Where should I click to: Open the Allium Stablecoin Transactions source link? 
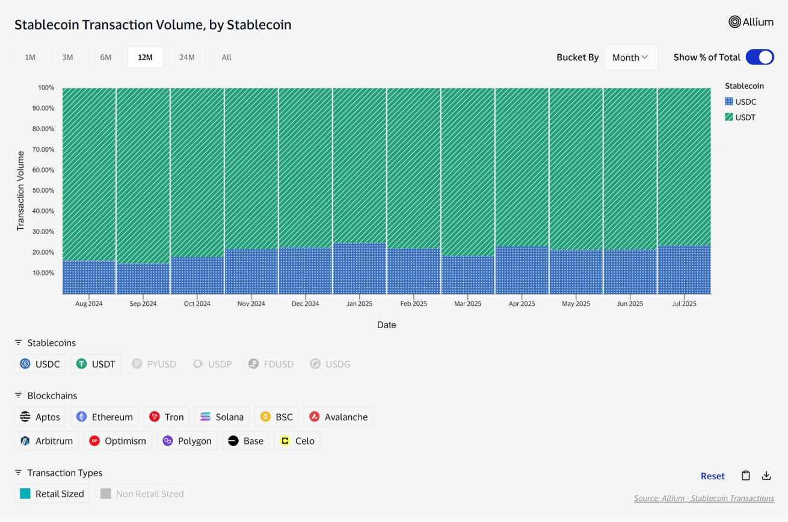click(704, 499)
